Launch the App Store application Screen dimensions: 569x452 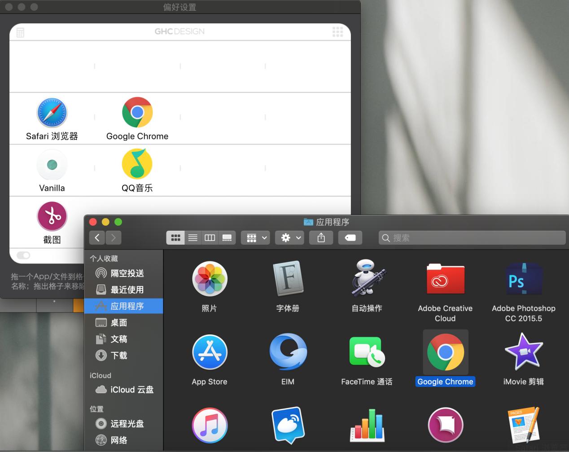click(210, 352)
